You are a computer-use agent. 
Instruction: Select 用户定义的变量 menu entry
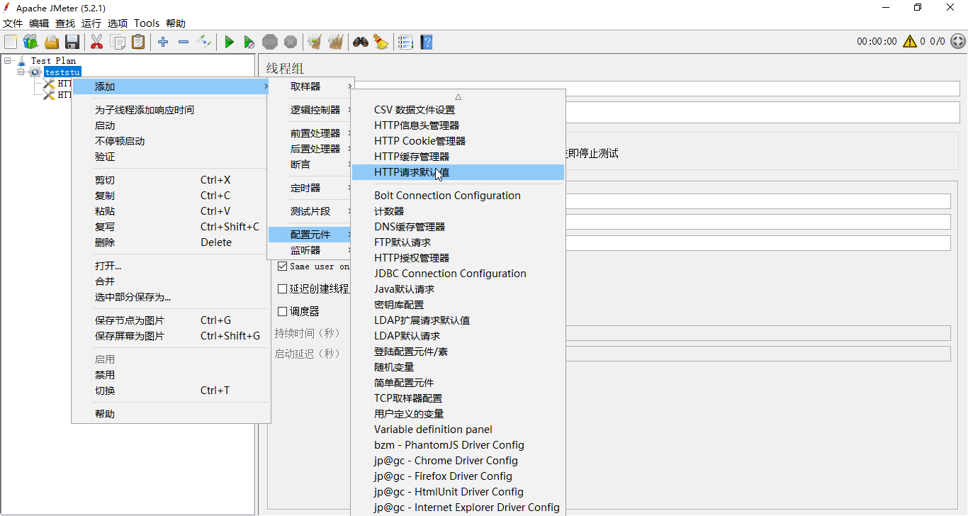click(x=458, y=414)
